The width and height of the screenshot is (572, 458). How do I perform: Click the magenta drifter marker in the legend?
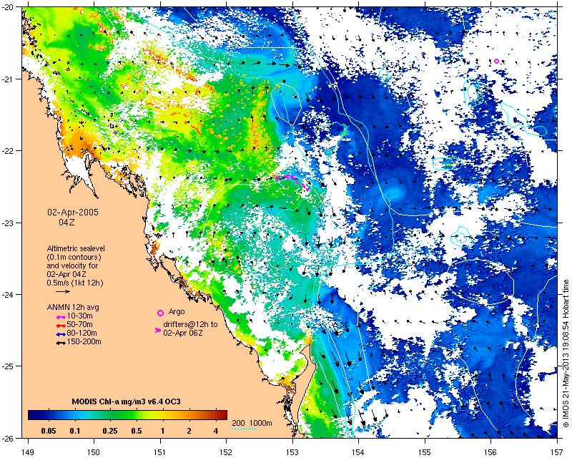[x=157, y=330]
